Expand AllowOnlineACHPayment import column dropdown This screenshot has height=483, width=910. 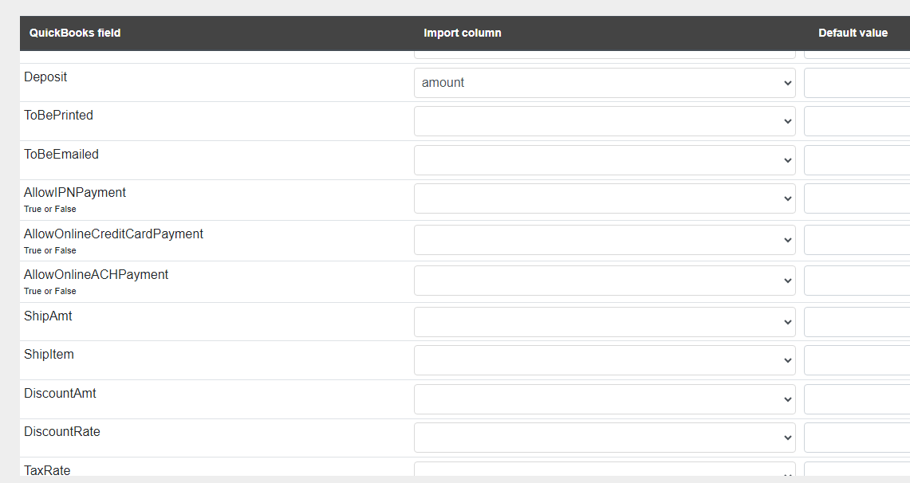point(605,281)
